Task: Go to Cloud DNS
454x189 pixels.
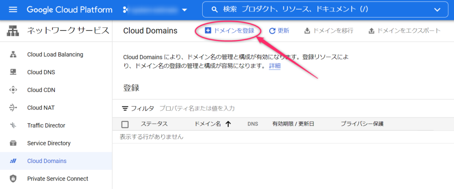Action: 41,72
